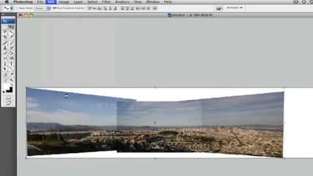The height and width of the screenshot is (176, 313).
Task: Open the View menu
Action: tap(138, 2)
